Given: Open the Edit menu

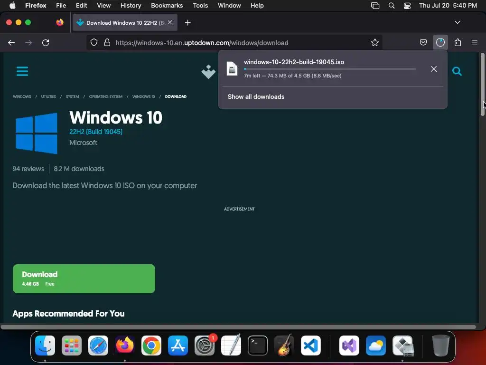Looking at the screenshot, I should 81,6.
